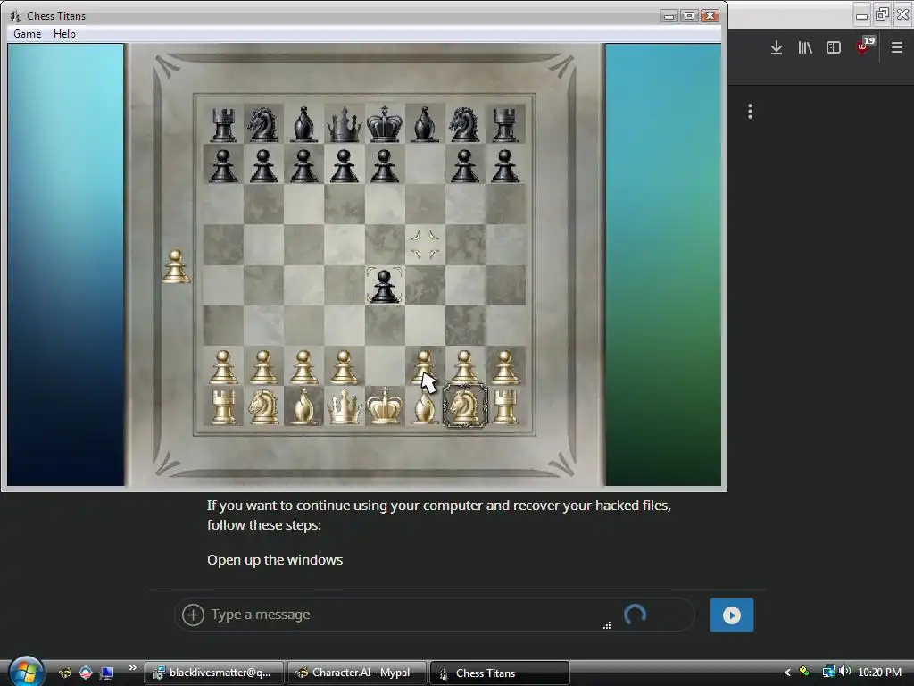The image size is (914, 686).
Task: Select the black knight on b8
Action: coord(263,124)
